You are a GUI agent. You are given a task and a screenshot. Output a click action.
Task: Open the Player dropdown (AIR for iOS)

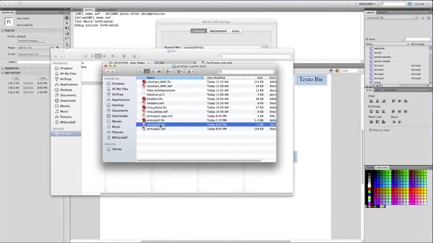coord(35,48)
